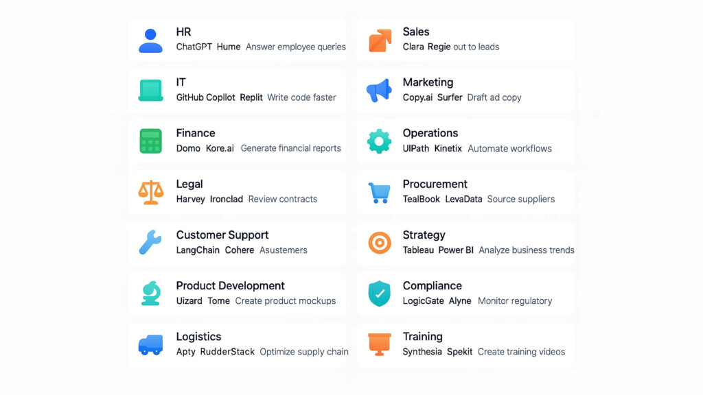Select the Synthesia tool under Training
The image size is (703, 395).
pyautogui.click(x=422, y=352)
